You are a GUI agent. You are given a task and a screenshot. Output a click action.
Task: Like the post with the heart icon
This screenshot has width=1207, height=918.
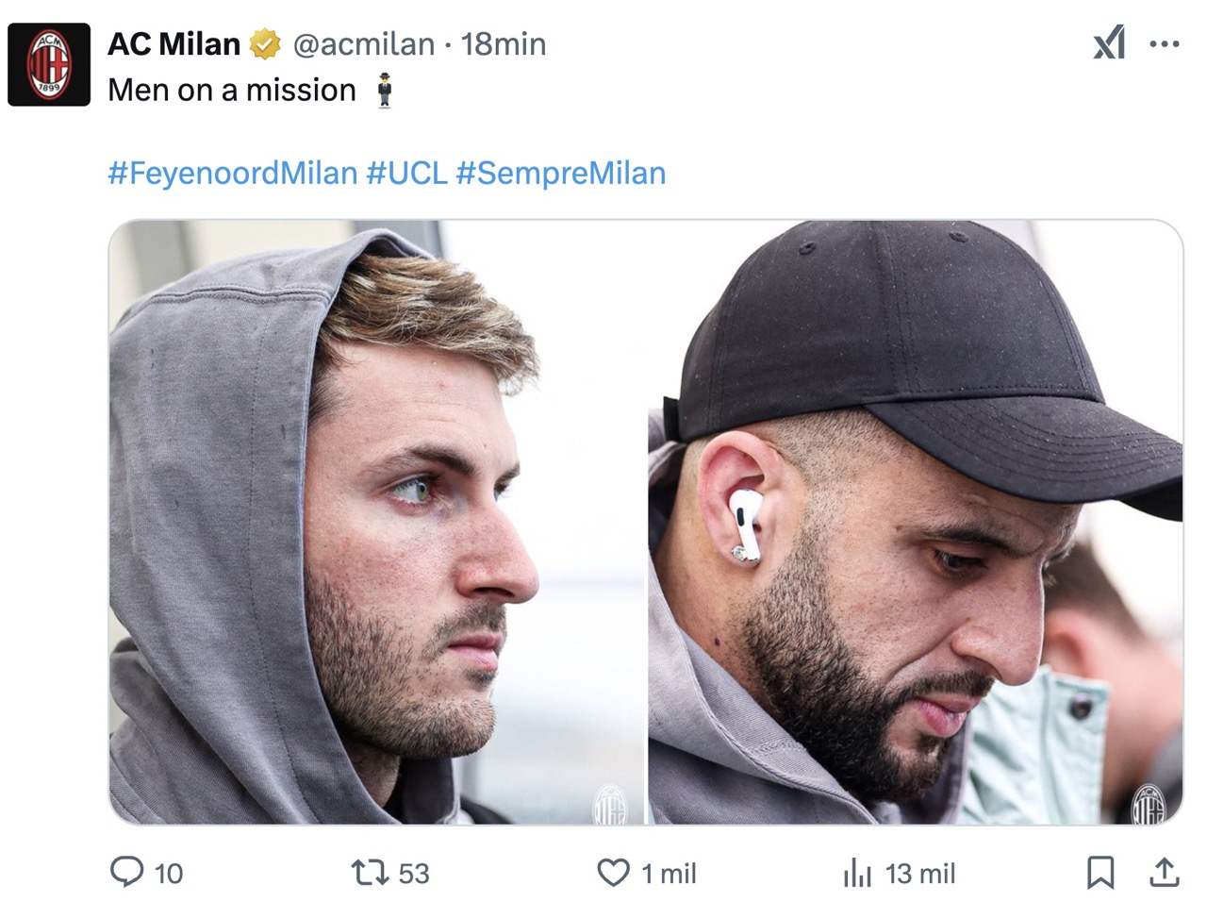613,873
